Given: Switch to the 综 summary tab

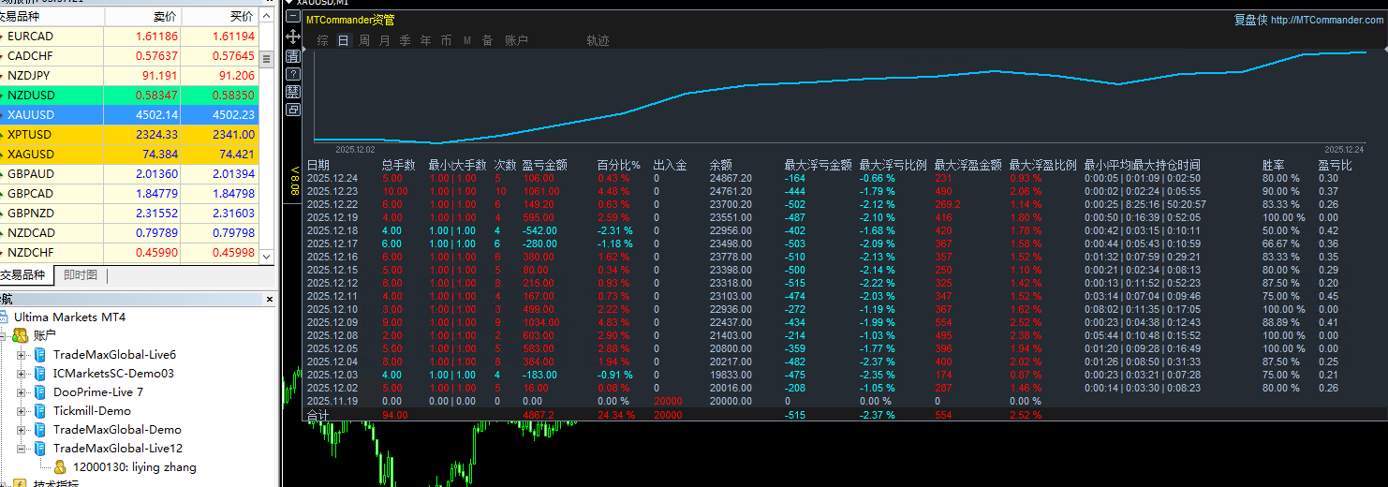Looking at the screenshot, I should click(x=322, y=40).
